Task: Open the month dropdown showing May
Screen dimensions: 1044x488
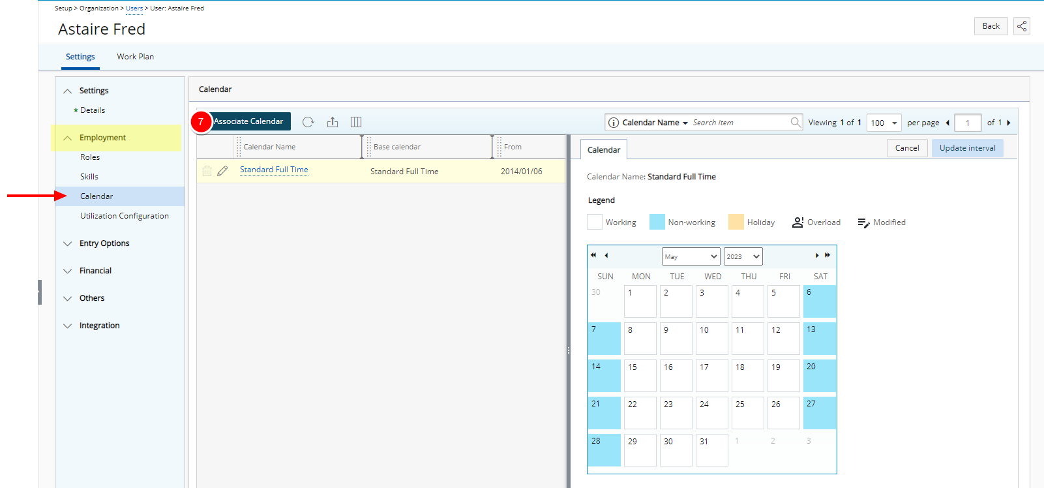Action: (x=691, y=256)
